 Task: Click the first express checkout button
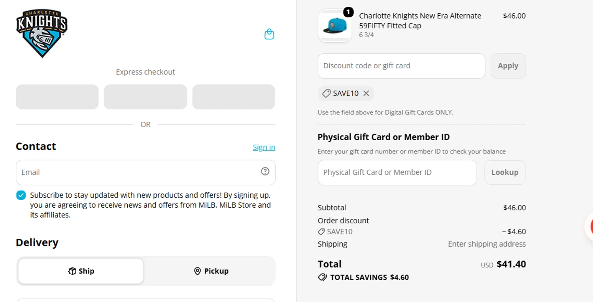click(x=57, y=97)
